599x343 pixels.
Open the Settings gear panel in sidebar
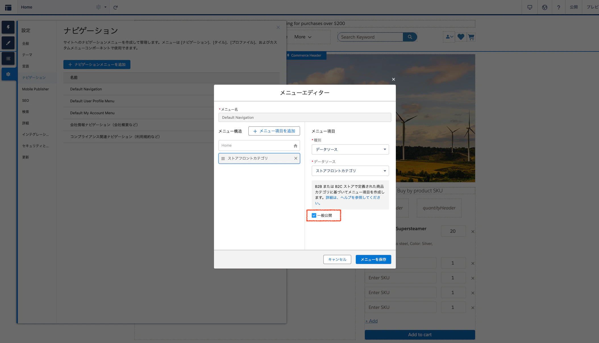pyautogui.click(x=8, y=74)
